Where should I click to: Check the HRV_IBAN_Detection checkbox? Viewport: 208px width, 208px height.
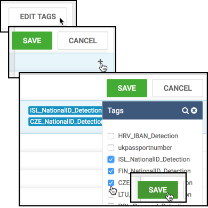pyautogui.click(x=111, y=136)
